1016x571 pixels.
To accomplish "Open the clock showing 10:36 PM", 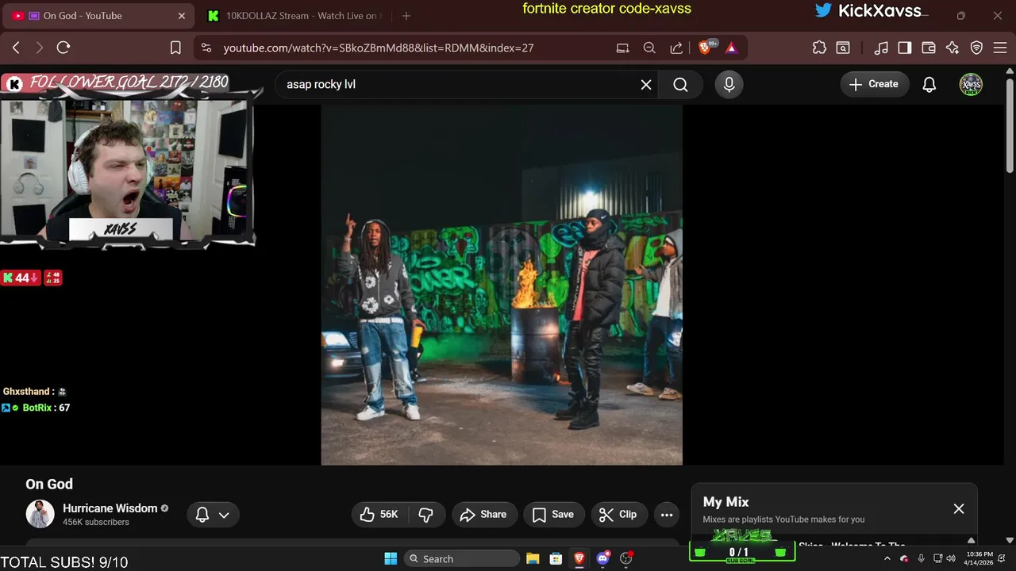I will [979, 558].
